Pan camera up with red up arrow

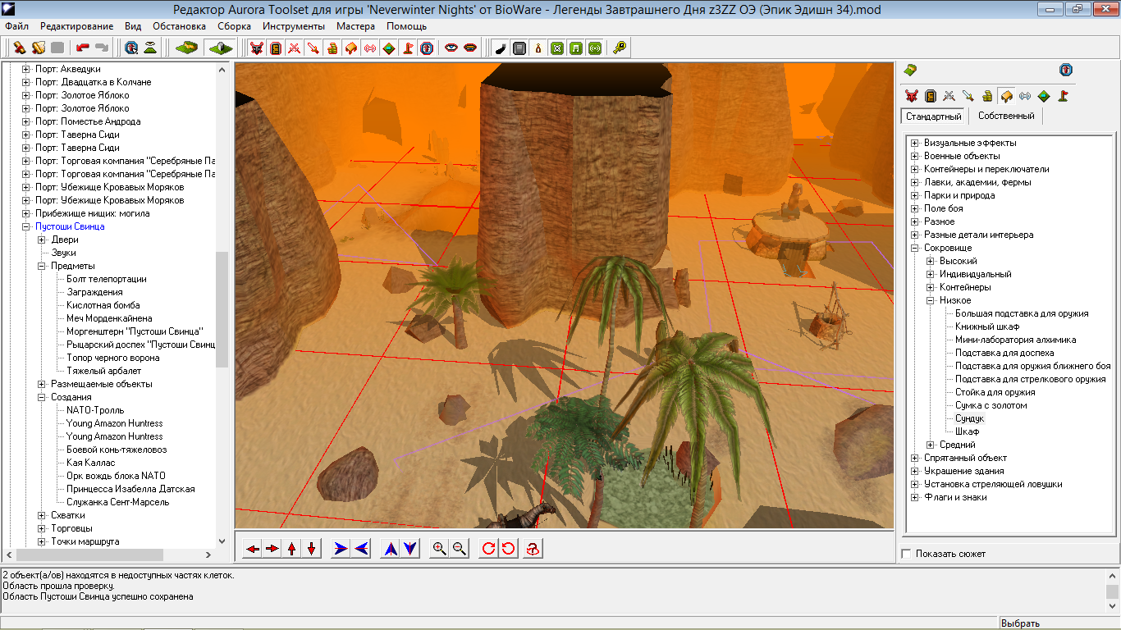click(x=292, y=549)
